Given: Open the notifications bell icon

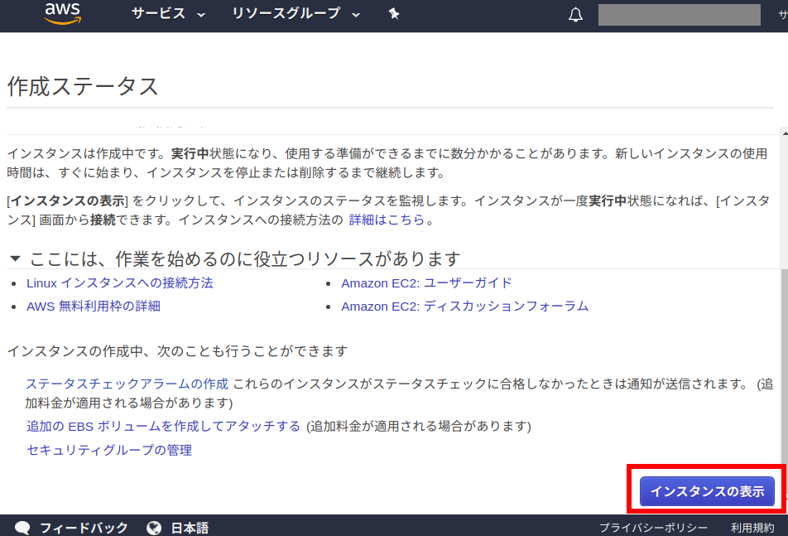Looking at the screenshot, I should [x=575, y=15].
